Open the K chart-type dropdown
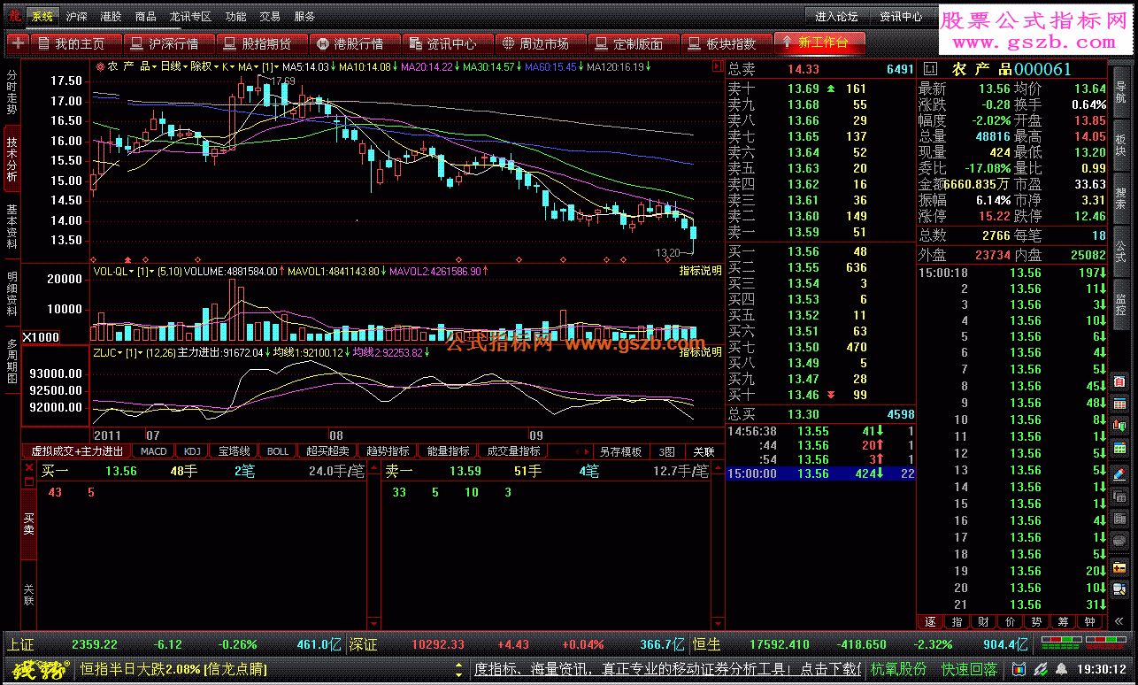Screen dimensions: 1138x685 227,66
